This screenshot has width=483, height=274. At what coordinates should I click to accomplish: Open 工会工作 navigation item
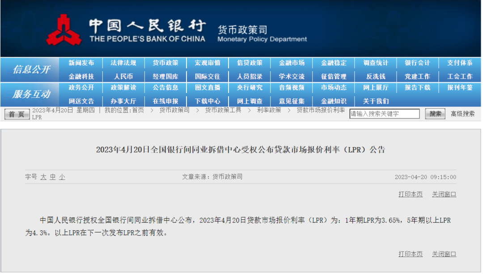460,76
